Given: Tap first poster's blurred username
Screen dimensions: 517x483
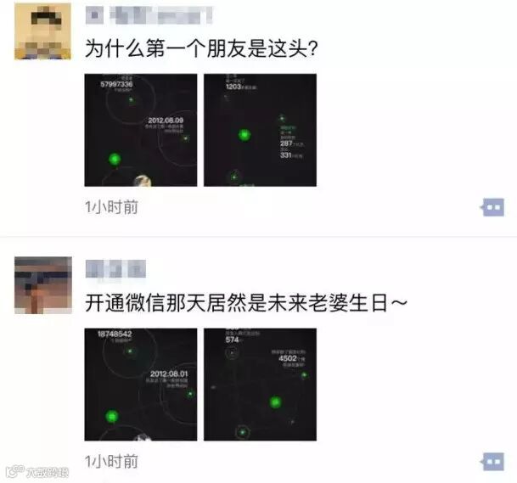Looking at the screenshot, I should [x=149, y=15].
